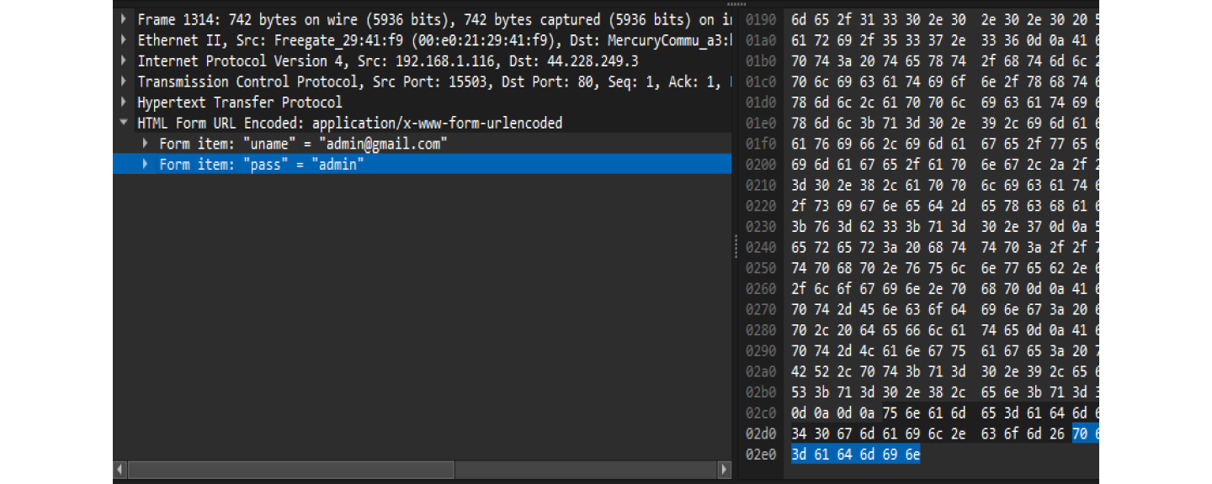Expand the Frame 1314 disclosure arrow
Image resolution: width=1212 pixels, height=484 pixels.
[x=124, y=18]
